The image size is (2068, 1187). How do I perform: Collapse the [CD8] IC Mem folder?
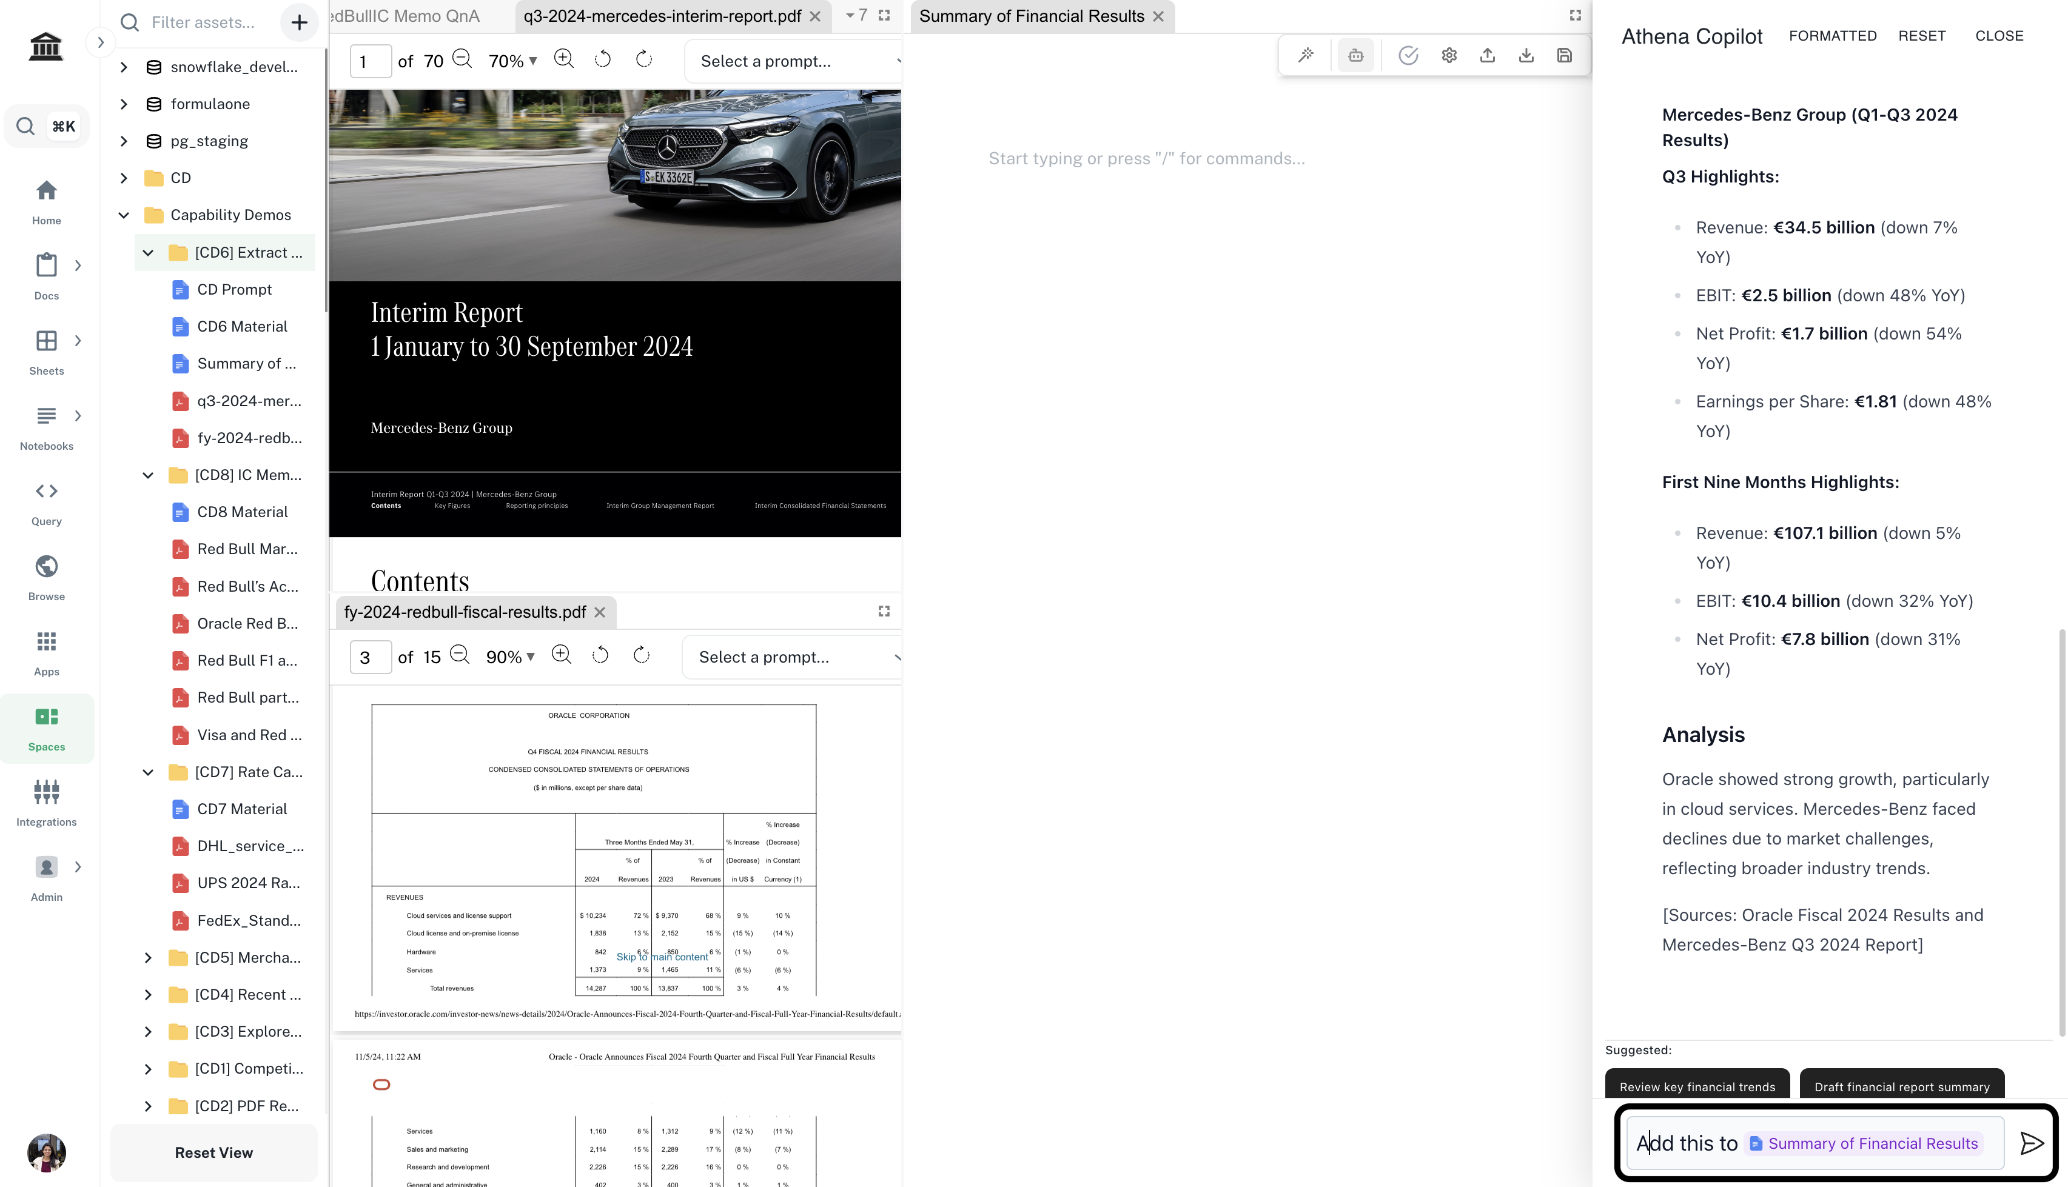(x=147, y=475)
